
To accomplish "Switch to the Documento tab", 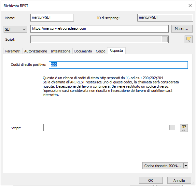I will coord(83,51).
